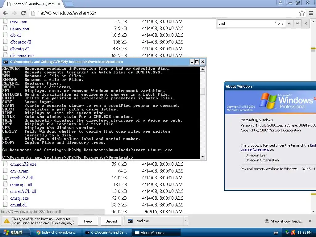Image resolution: width=316 pixels, height=237 pixels.
Task: Open cmutil.dll file link
Action: (x=18, y=205)
